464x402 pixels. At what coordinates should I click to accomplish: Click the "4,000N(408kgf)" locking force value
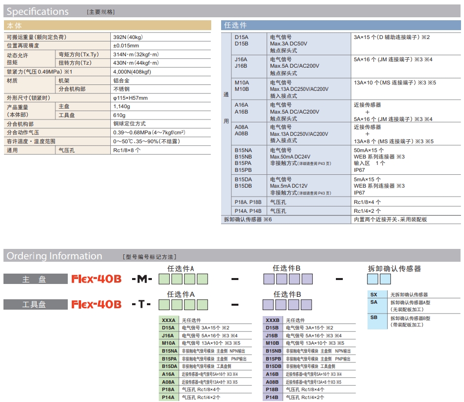pyautogui.click(x=132, y=72)
